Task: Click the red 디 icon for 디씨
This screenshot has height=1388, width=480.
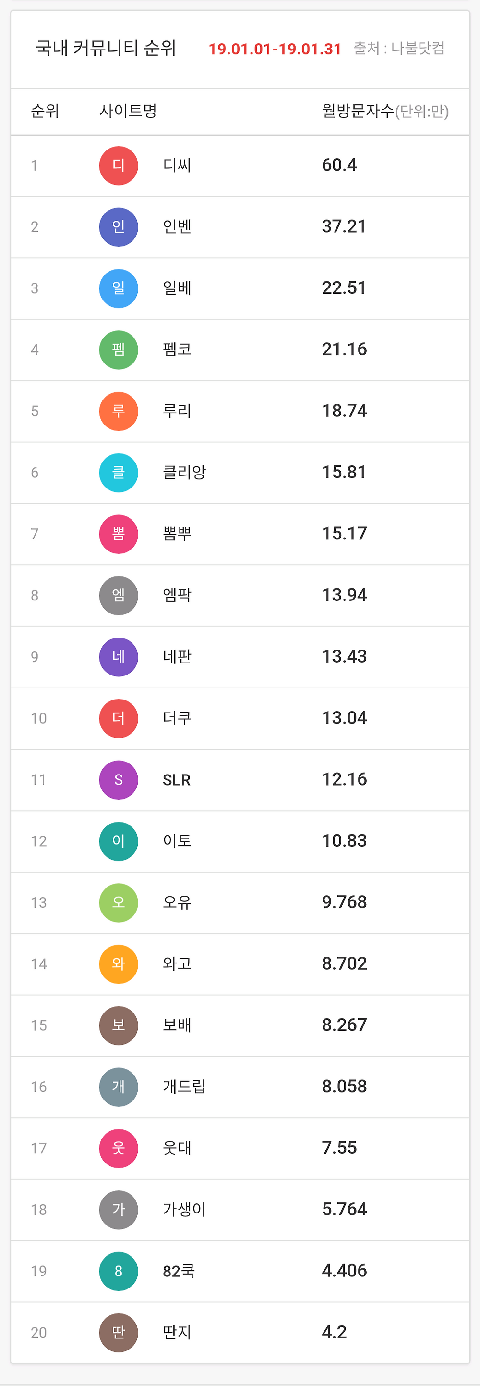Action: [x=119, y=165]
